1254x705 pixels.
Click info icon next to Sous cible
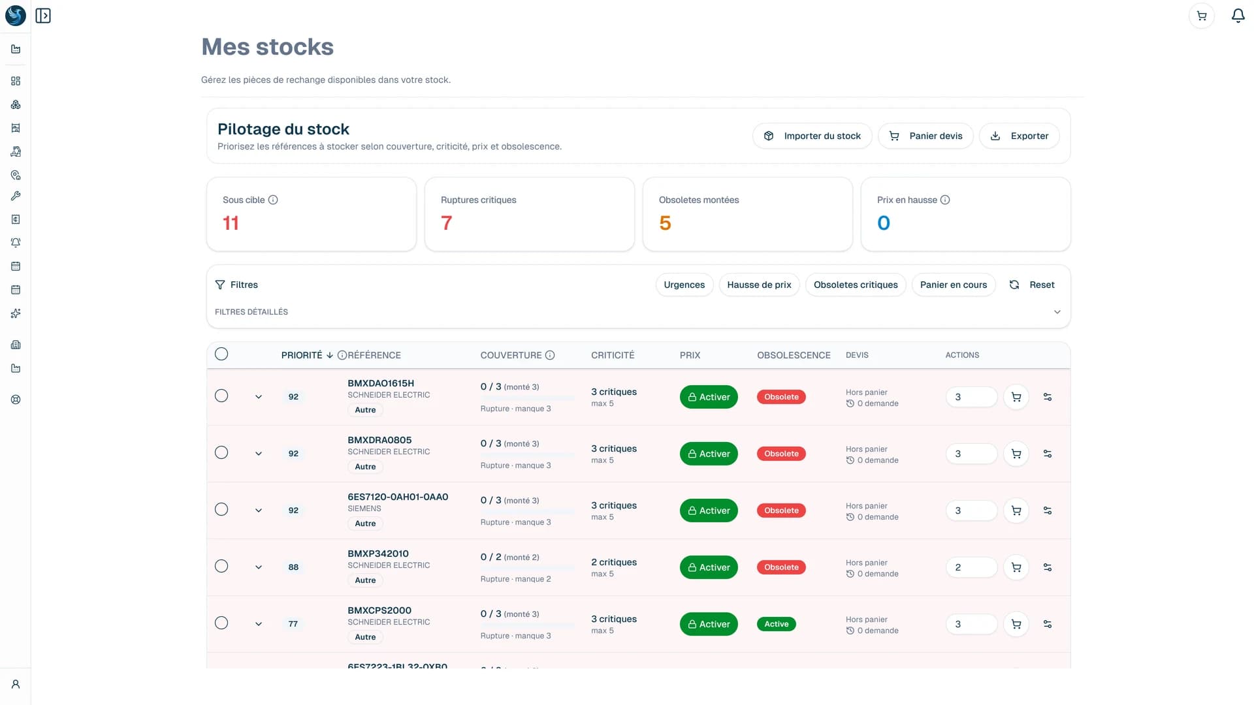click(273, 200)
